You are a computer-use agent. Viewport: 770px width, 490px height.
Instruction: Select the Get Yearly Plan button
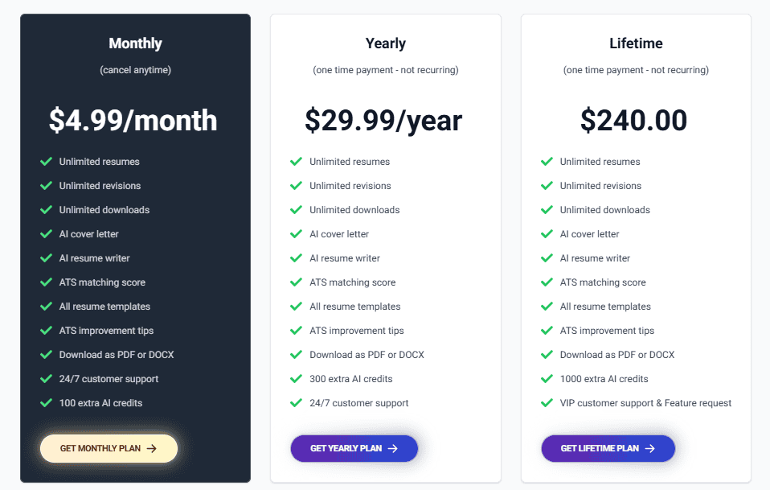click(x=354, y=448)
